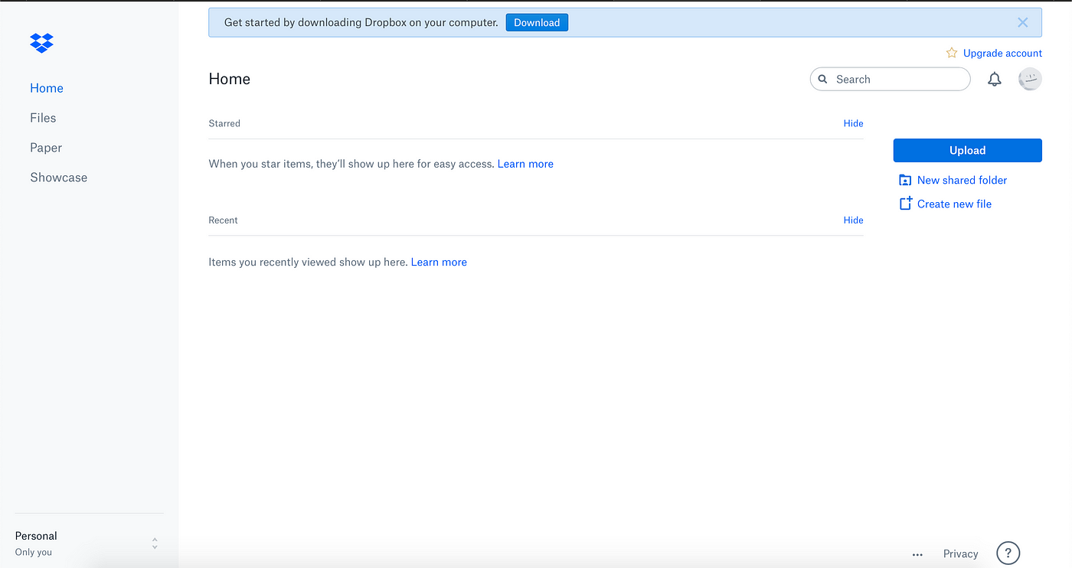Image resolution: width=1072 pixels, height=568 pixels.
Task: Dismiss the download banner
Action: coord(1022,23)
